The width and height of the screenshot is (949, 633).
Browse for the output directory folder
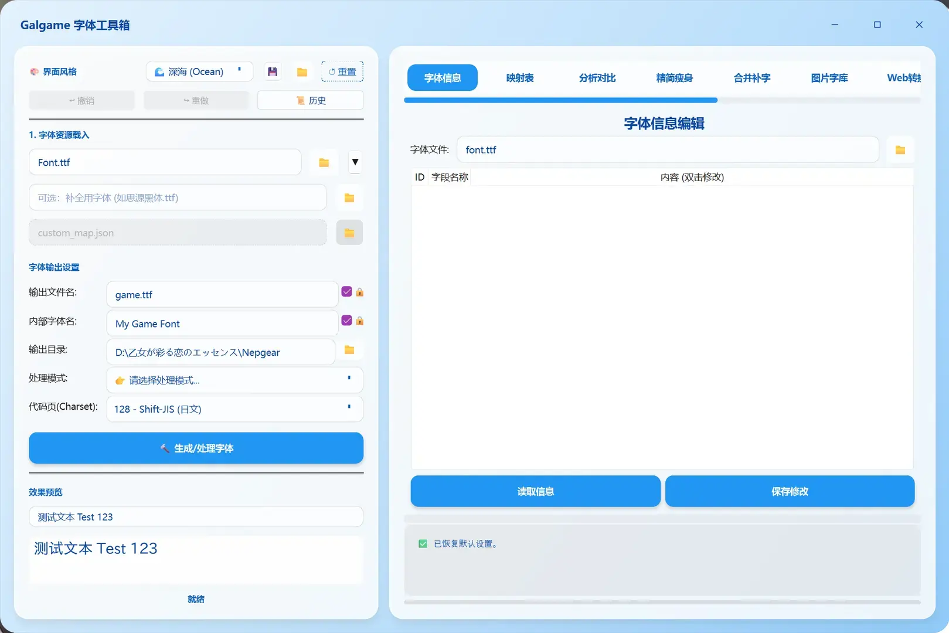pos(349,350)
